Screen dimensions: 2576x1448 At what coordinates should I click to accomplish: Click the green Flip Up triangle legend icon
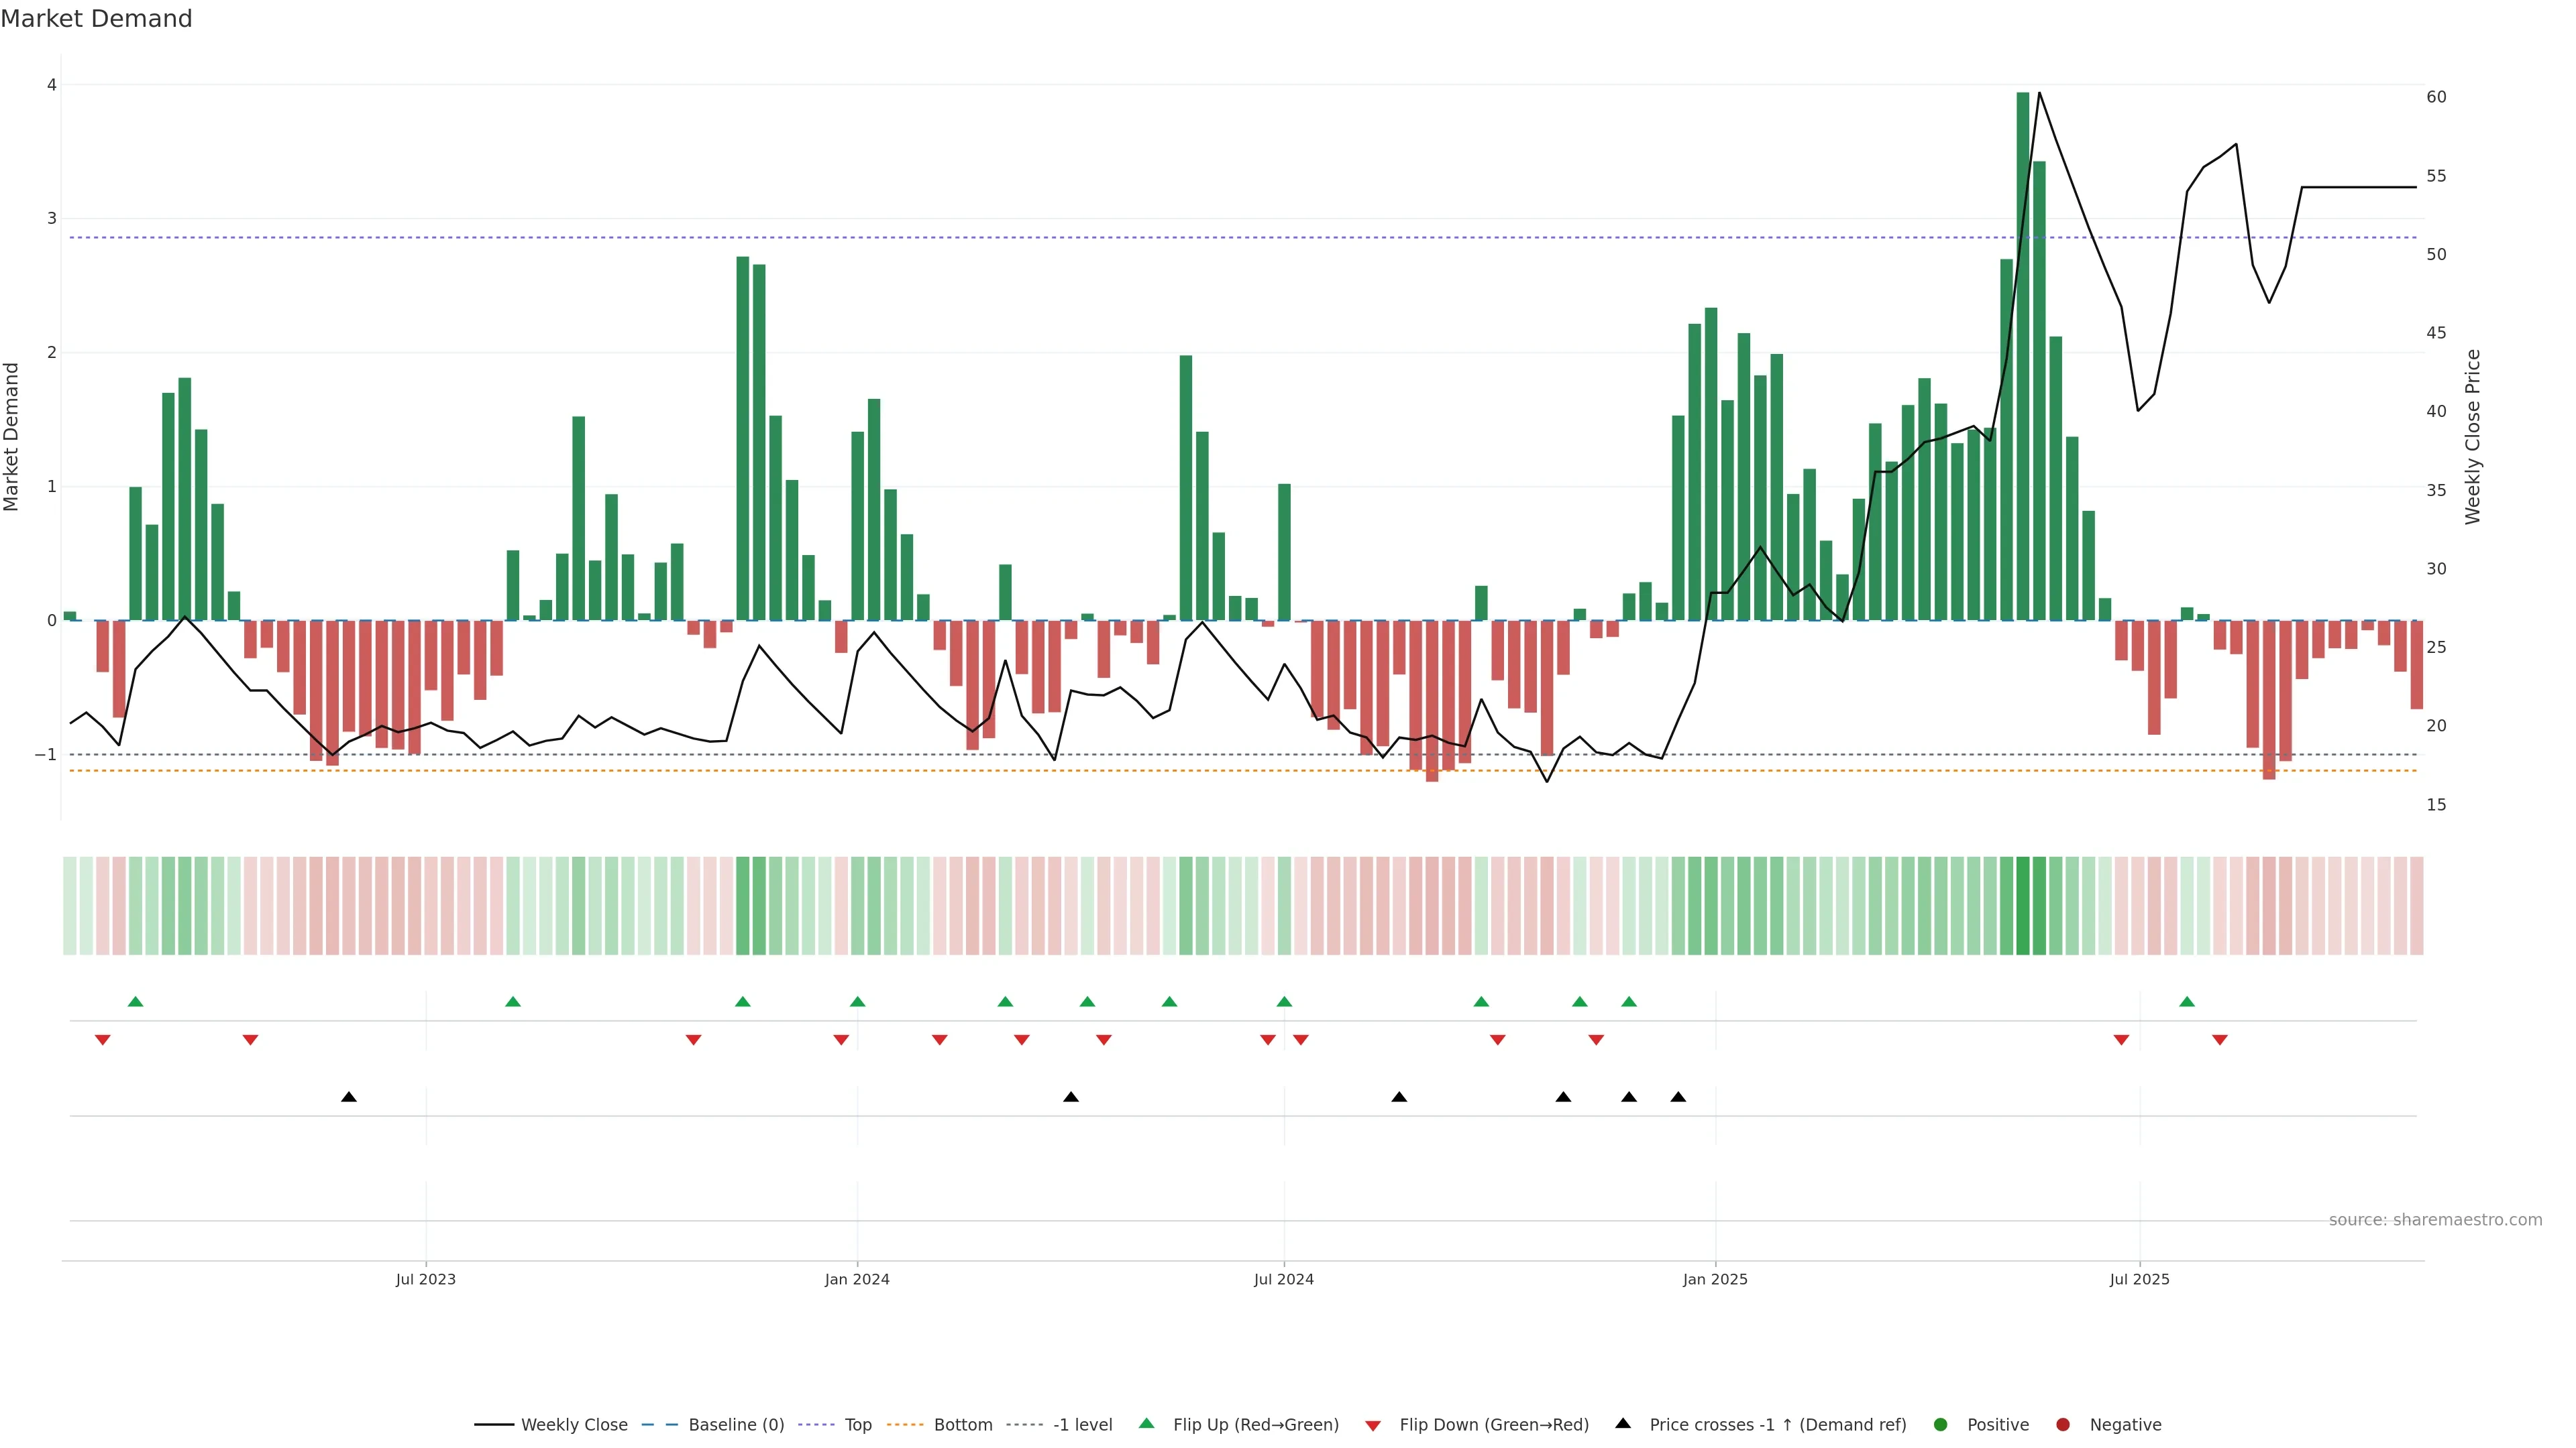(1146, 1424)
